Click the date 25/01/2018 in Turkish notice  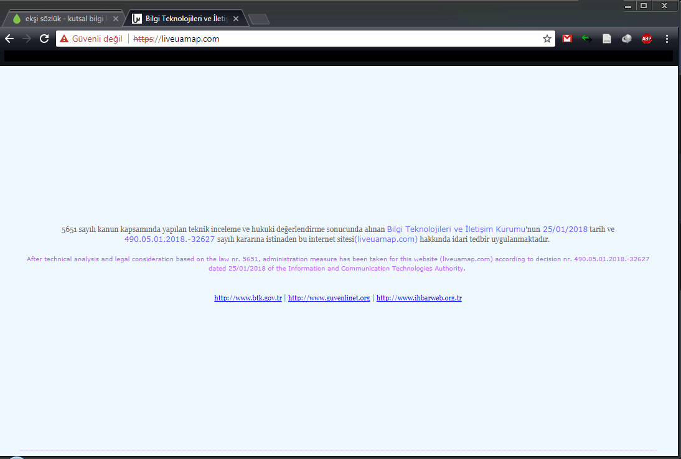click(x=565, y=229)
